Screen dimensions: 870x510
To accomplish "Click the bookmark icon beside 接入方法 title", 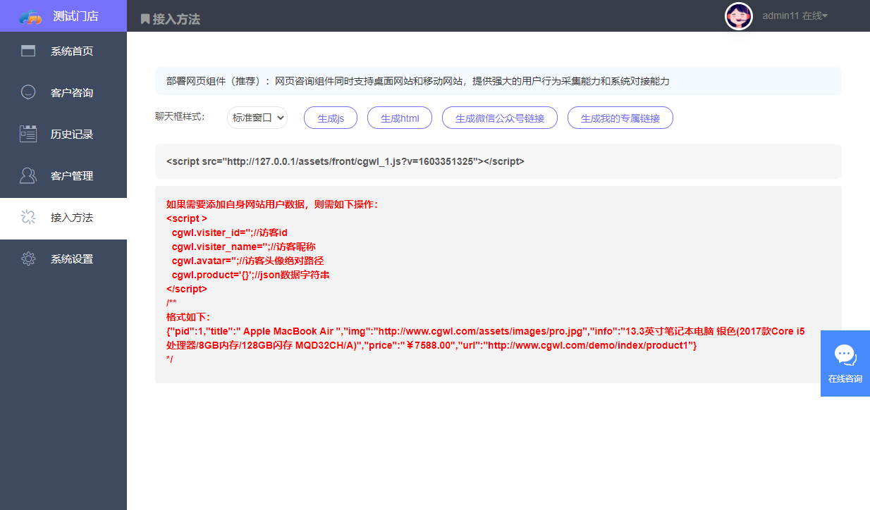I will coord(145,19).
